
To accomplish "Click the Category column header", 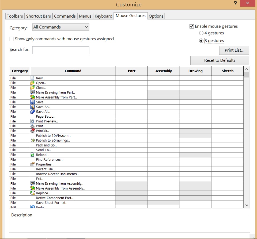I will pyautogui.click(x=20, y=71).
